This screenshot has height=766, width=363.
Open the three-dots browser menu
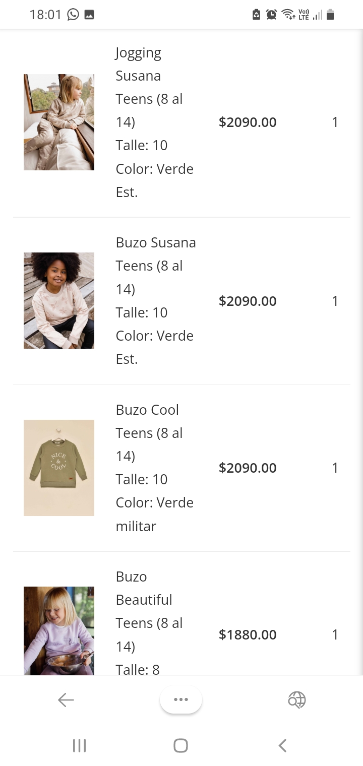(180, 699)
